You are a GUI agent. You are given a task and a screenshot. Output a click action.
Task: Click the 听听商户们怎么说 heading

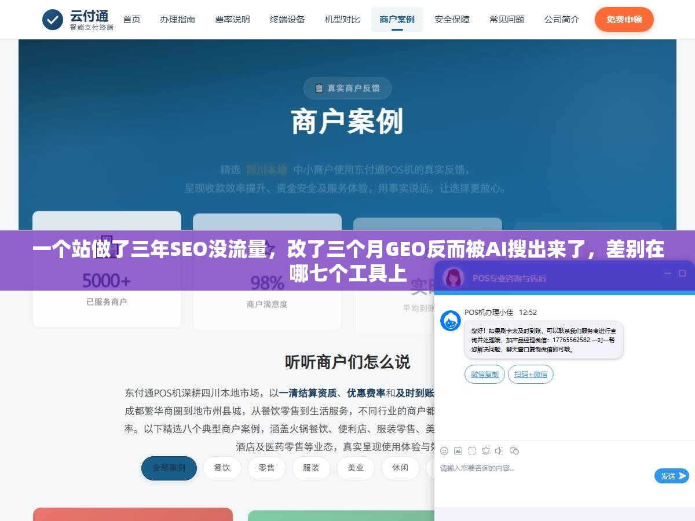coord(348,362)
